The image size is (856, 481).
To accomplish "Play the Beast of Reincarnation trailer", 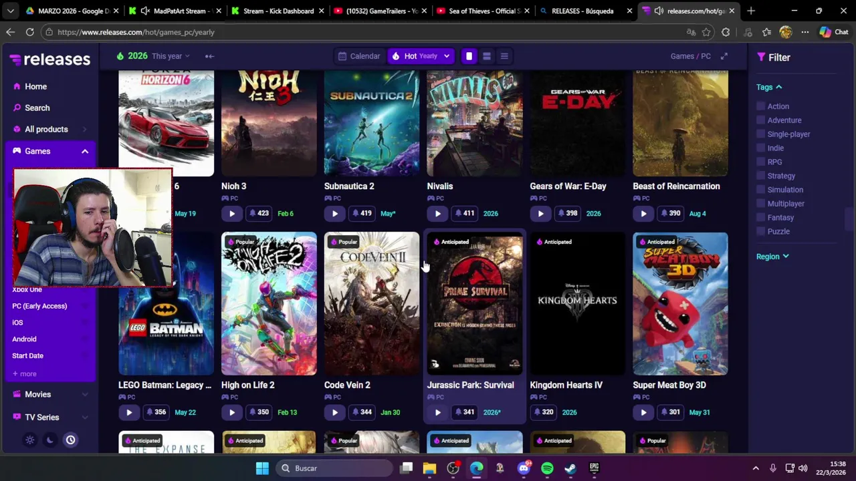I will coord(643,214).
